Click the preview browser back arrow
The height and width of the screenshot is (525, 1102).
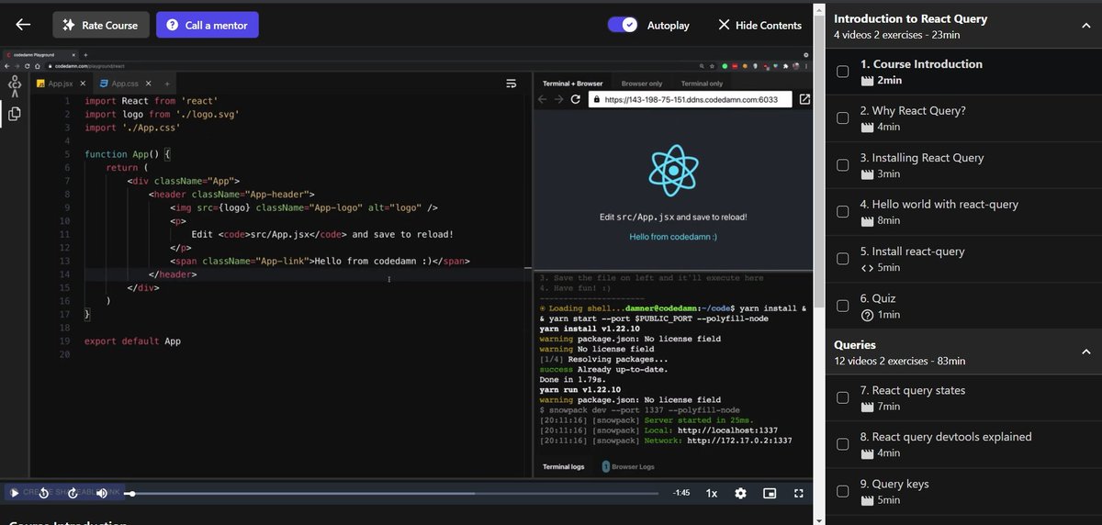coord(543,99)
